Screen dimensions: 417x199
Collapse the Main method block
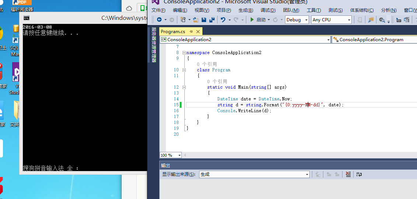click(x=184, y=87)
